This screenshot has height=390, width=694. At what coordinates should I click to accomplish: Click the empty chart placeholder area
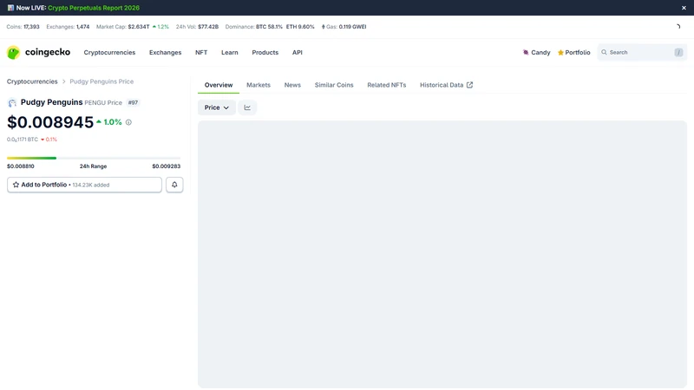point(442,254)
